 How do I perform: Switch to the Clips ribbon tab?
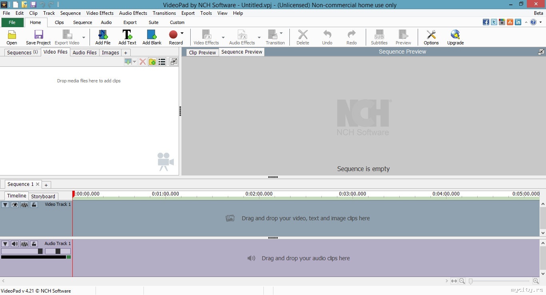click(59, 22)
